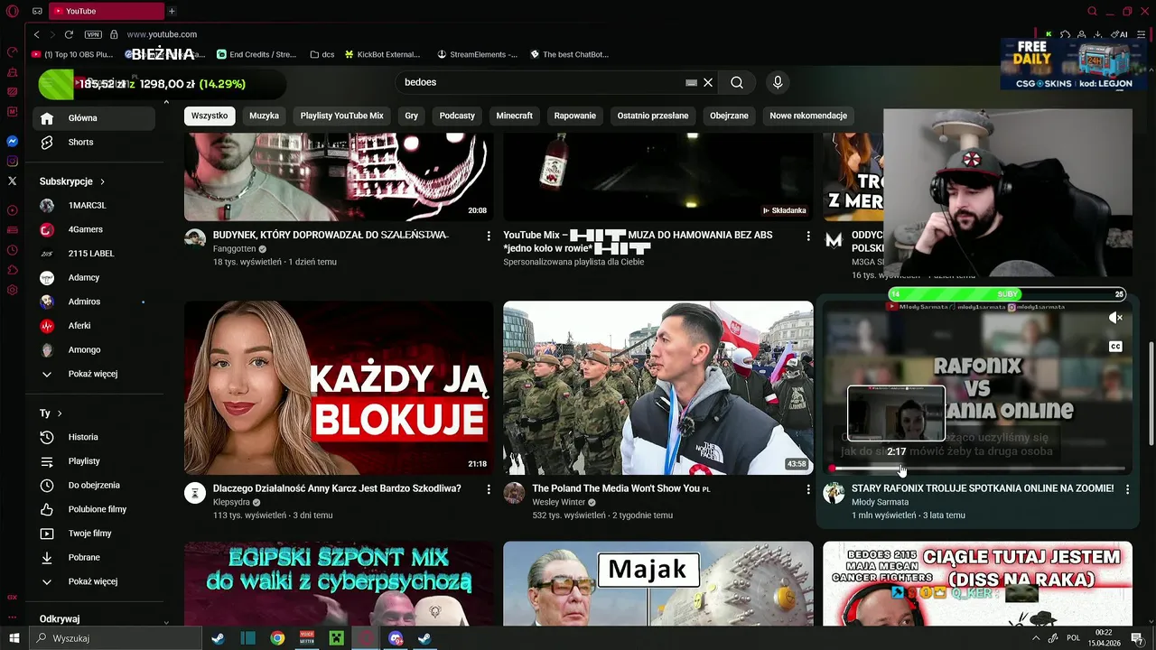This screenshot has height=650, width=1156.
Task: Select the Minecraft filter chip
Action: [x=514, y=116]
